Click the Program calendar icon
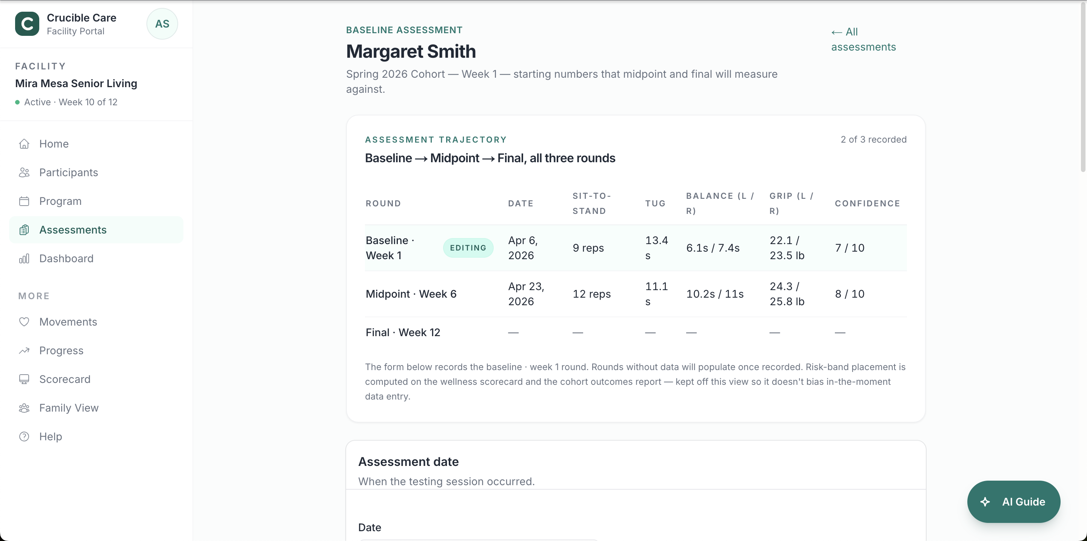1087x541 pixels. coord(24,201)
